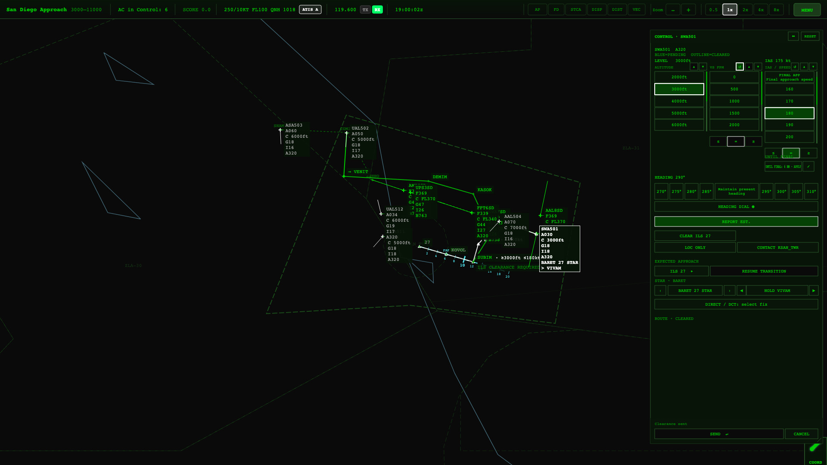Click the VS FPM step-down arrow
The width and height of the screenshot is (827, 465).
(x=758, y=67)
